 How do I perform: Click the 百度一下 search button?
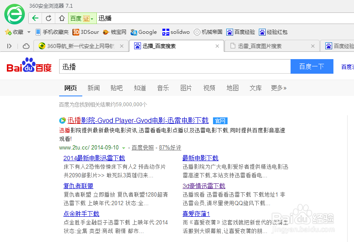pyautogui.click(x=312, y=66)
